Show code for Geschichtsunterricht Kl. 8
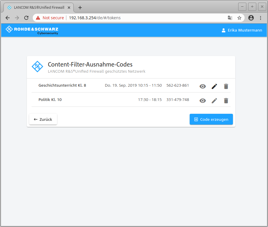The height and width of the screenshot is (227, 268). pos(203,86)
